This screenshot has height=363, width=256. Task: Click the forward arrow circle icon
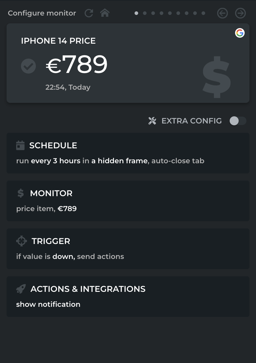coord(240,13)
